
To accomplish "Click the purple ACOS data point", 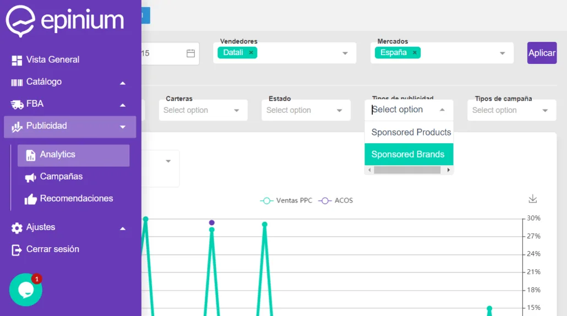I will [212, 223].
